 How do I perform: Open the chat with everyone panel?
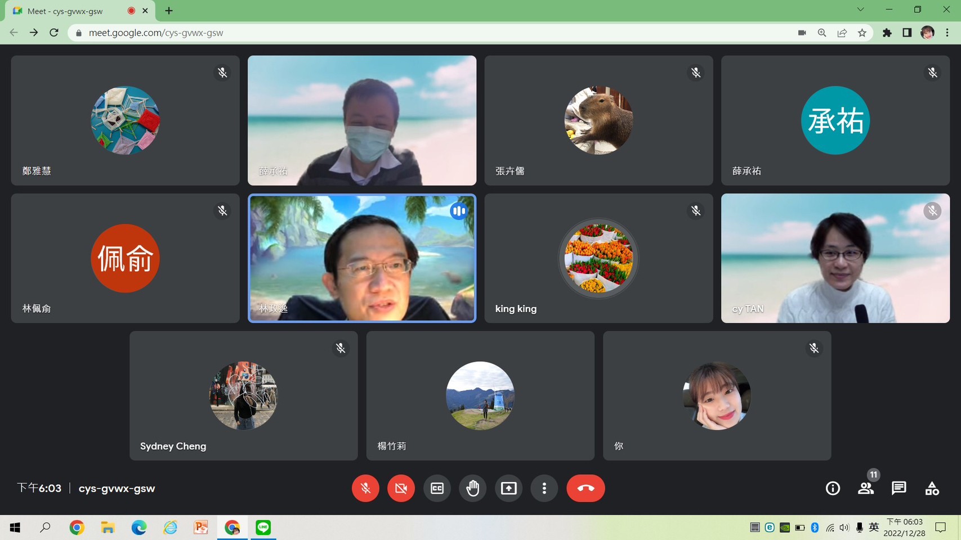click(899, 488)
